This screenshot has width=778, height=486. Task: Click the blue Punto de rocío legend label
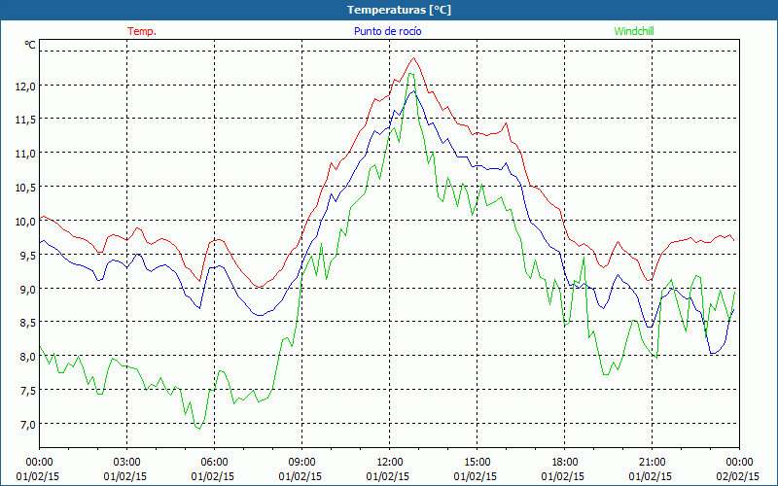click(387, 31)
